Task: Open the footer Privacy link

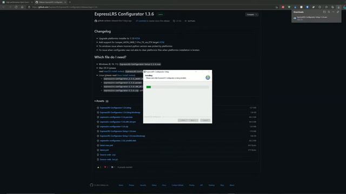Action: (131, 185)
